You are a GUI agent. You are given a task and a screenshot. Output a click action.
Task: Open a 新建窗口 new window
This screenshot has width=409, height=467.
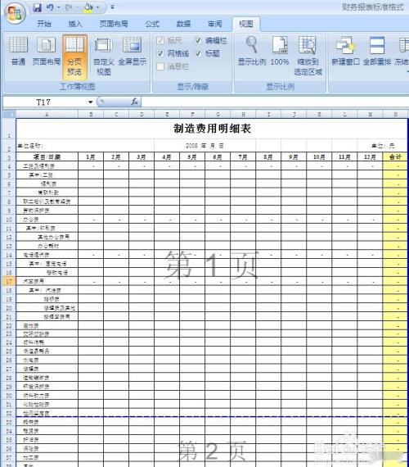(346, 52)
